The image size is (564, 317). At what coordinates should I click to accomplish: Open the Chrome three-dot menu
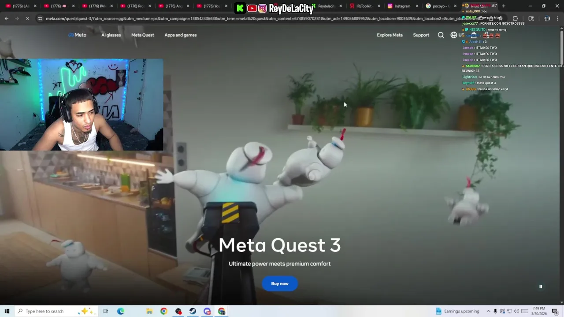tap(558, 18)
